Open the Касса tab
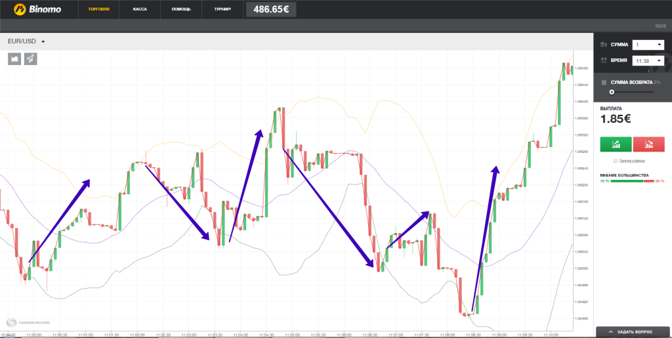Viewport: 672px width, 338px height. (139, 9)
